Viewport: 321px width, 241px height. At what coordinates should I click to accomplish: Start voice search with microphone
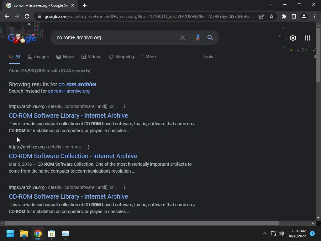point(197,38)
